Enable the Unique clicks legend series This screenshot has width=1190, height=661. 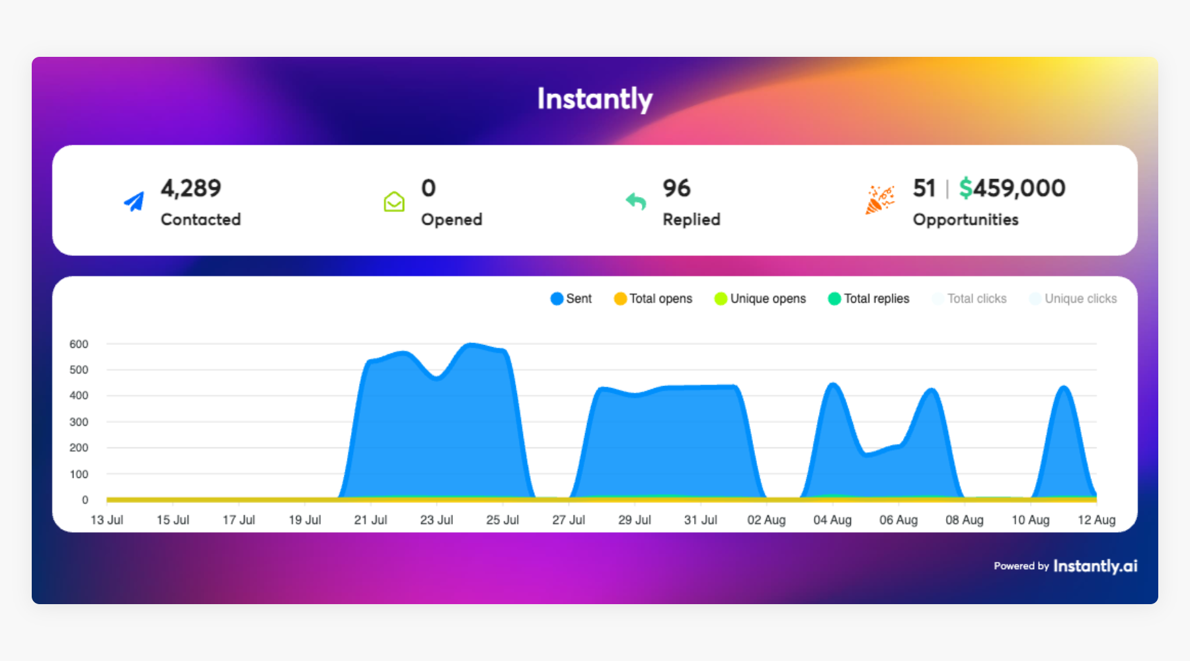click(1073, 299)
